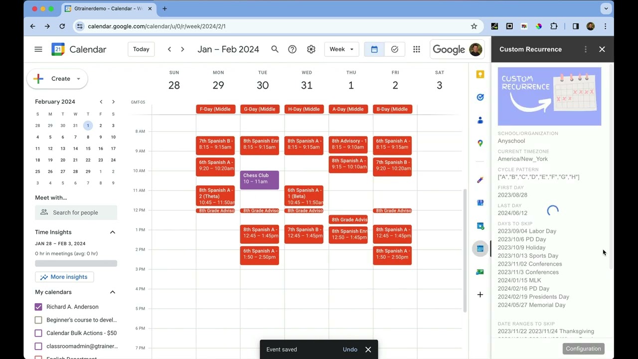
Task: Open Custom Recurrence add-on icon
Action: point(480,249)
